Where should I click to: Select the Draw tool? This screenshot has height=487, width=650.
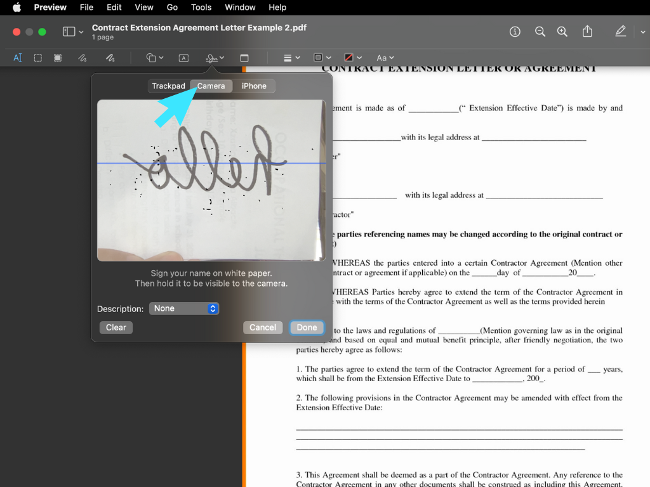click(x=110, y=58)
